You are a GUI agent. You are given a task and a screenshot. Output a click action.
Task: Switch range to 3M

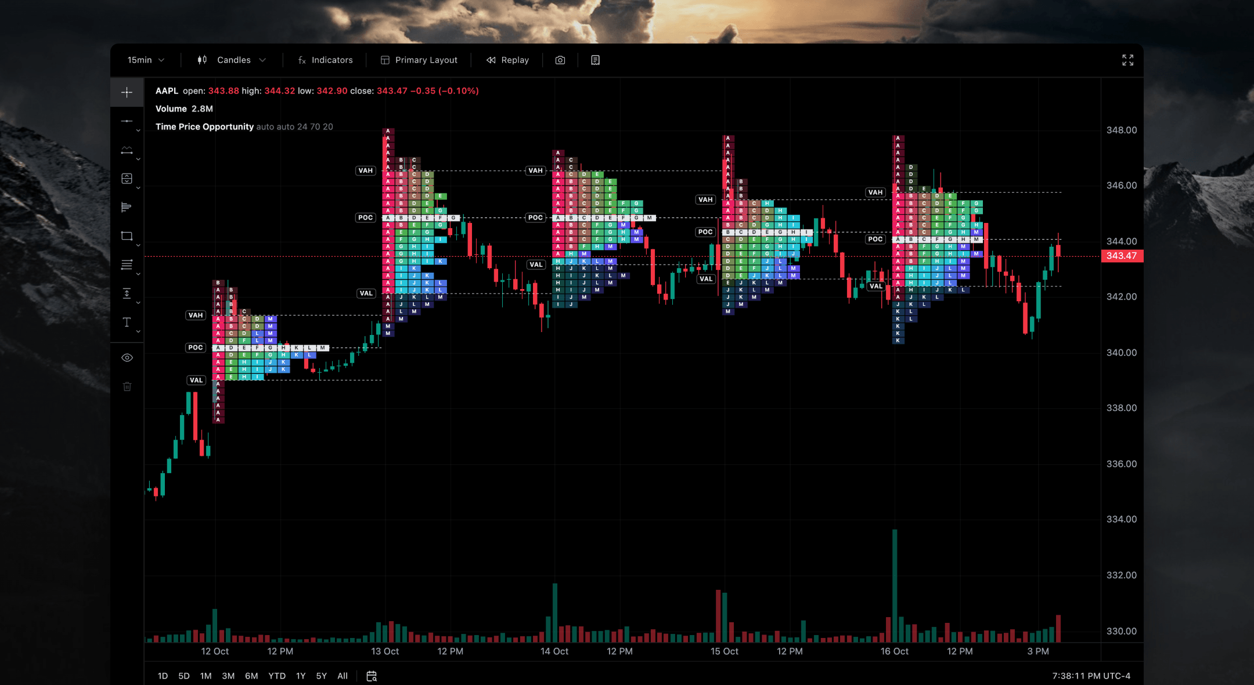pyautogui.click(x=228, y=676)
